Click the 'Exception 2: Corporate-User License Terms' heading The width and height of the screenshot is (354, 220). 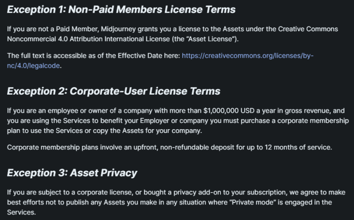coord(113,91)
